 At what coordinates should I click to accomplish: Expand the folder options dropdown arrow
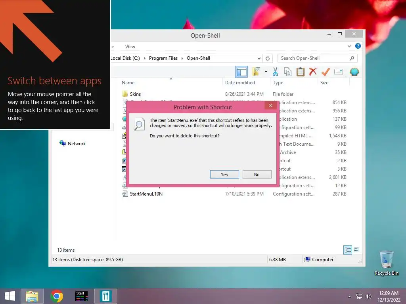(266, 72)
